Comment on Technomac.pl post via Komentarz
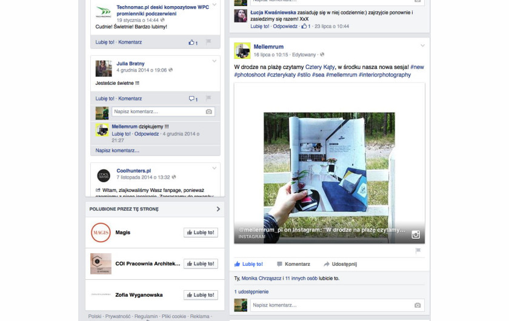The height and width of the screenshot is (321, 509). (x=130, y=42)
